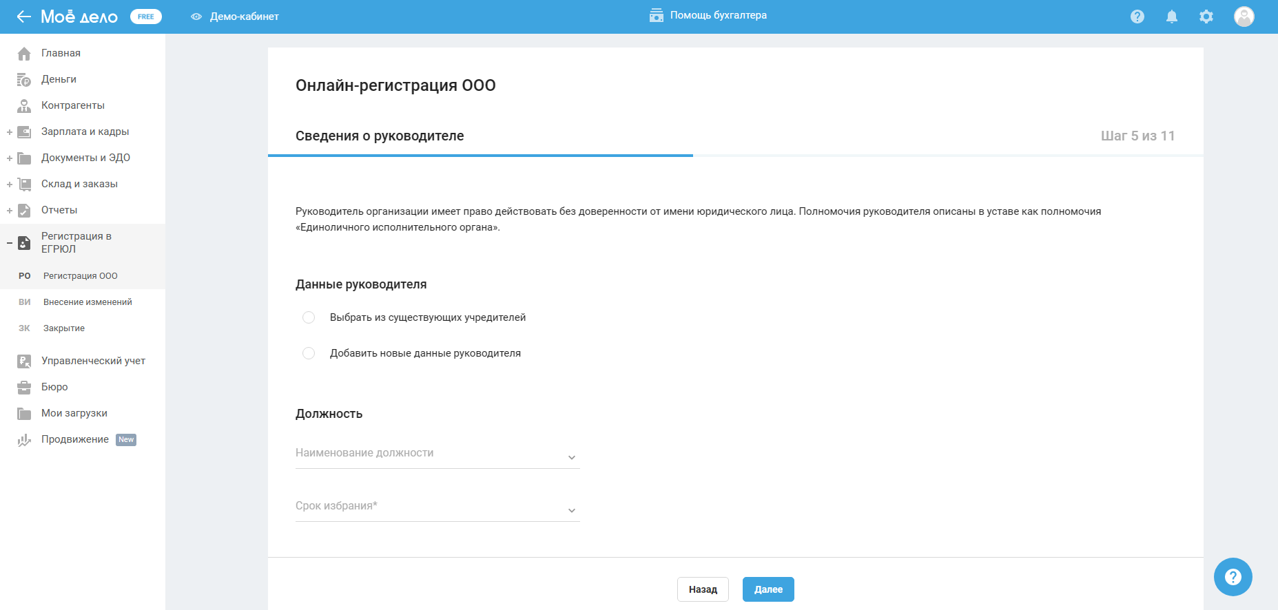Open the Наименование должности dropdown
This screenshot has width=1278, height=610.
pyautogui.click(x=437, y=454)
